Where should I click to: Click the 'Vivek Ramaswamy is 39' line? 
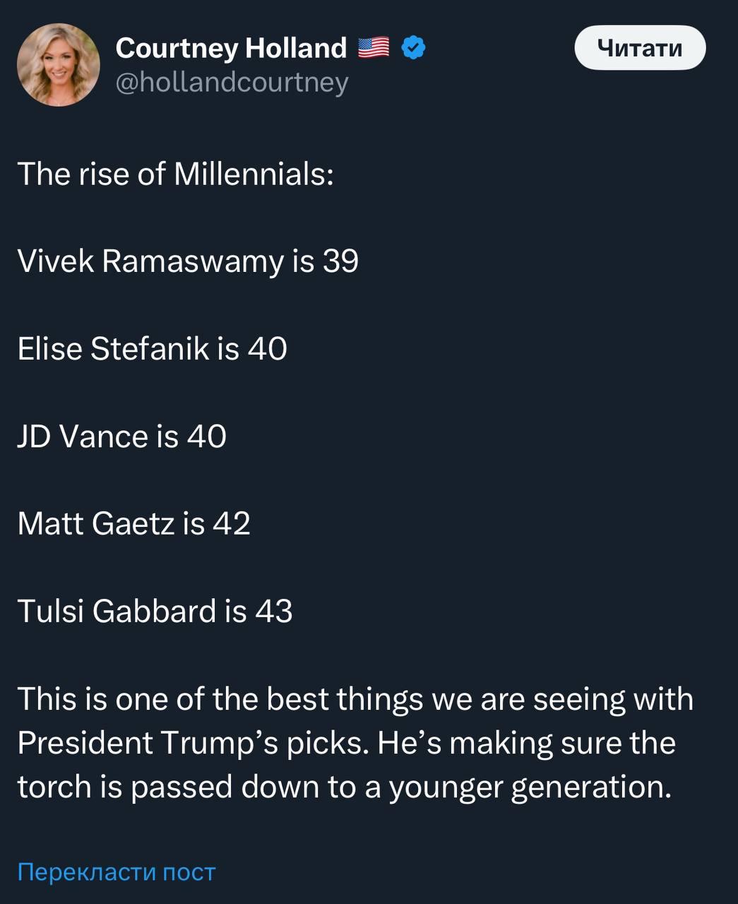tap(188, 261)
